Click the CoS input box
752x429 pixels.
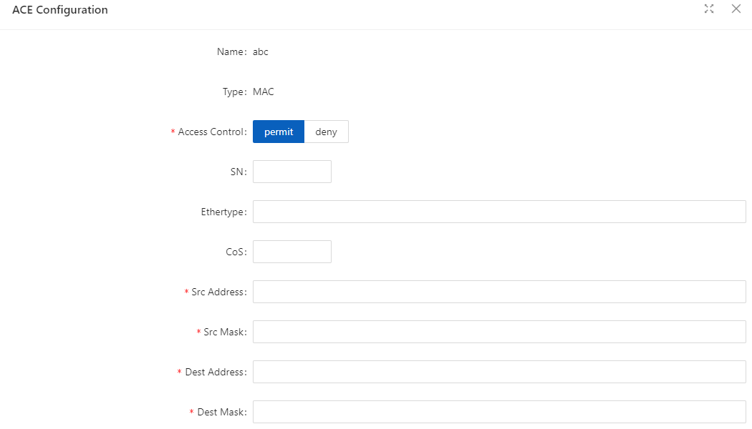click(x=292, y=252)
